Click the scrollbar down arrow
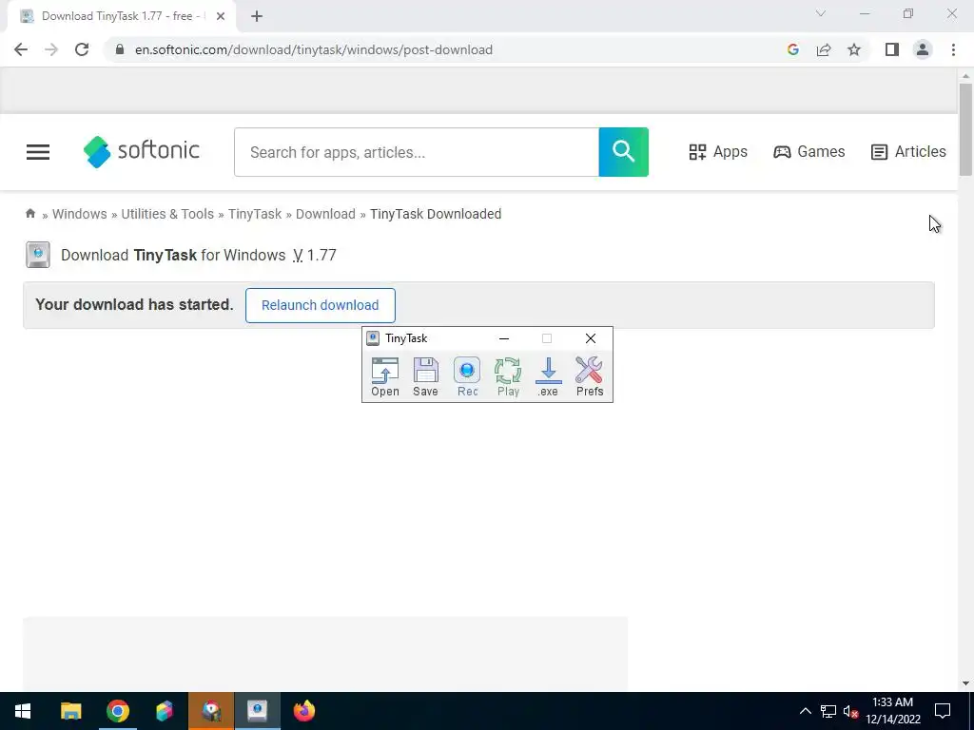This screenshot has width=974, height=730. pyautogui.click(x=965, y=683)
